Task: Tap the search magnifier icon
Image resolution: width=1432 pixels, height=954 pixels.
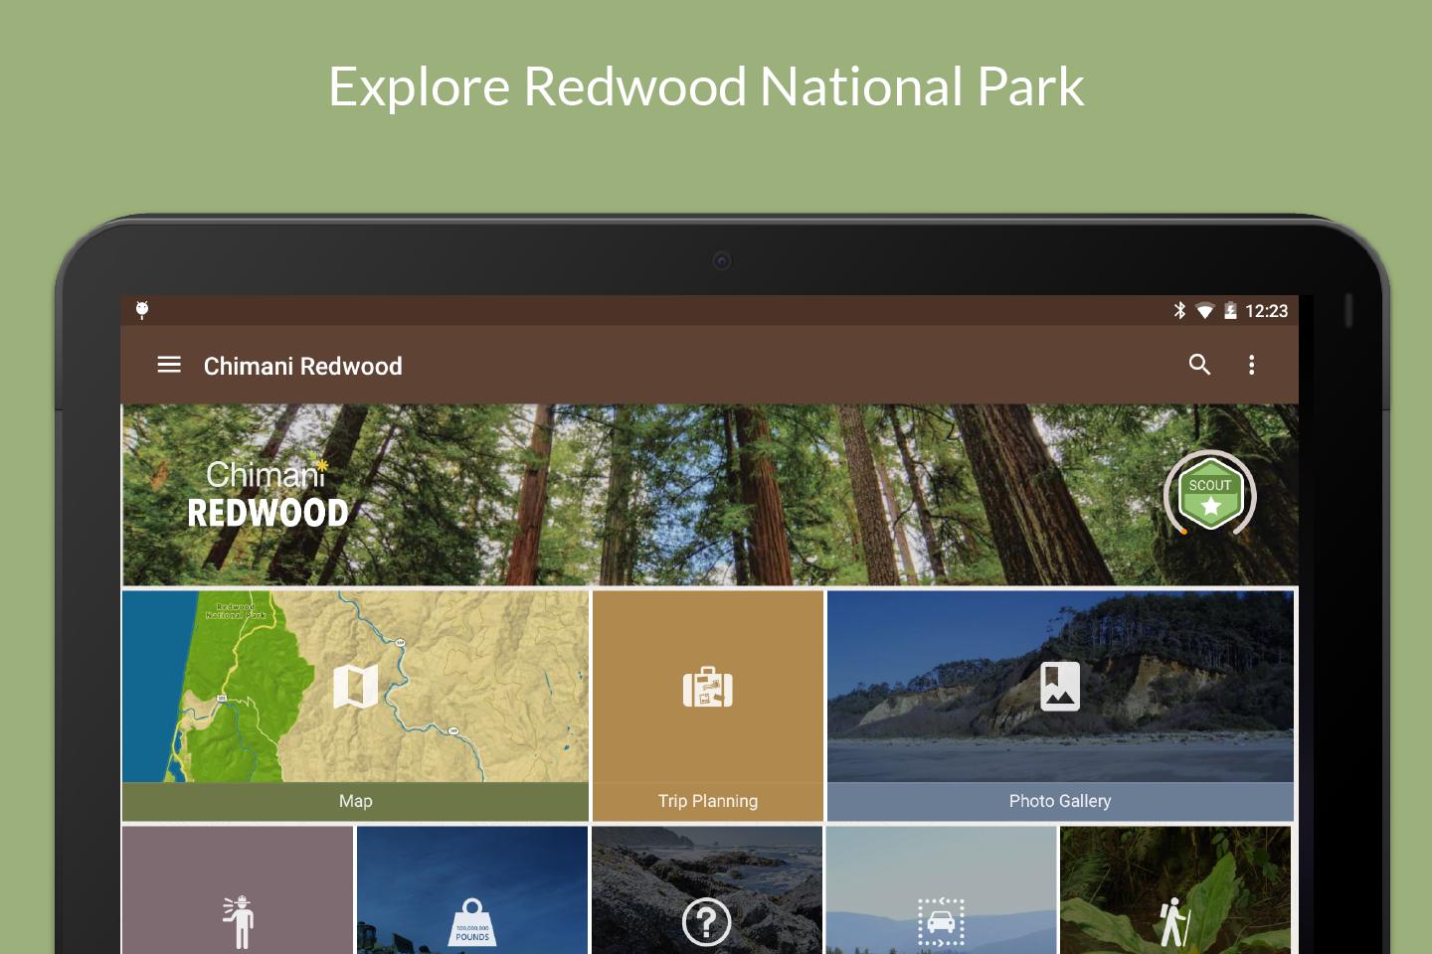Action: pyautogui.click(x=1199, y=365)
